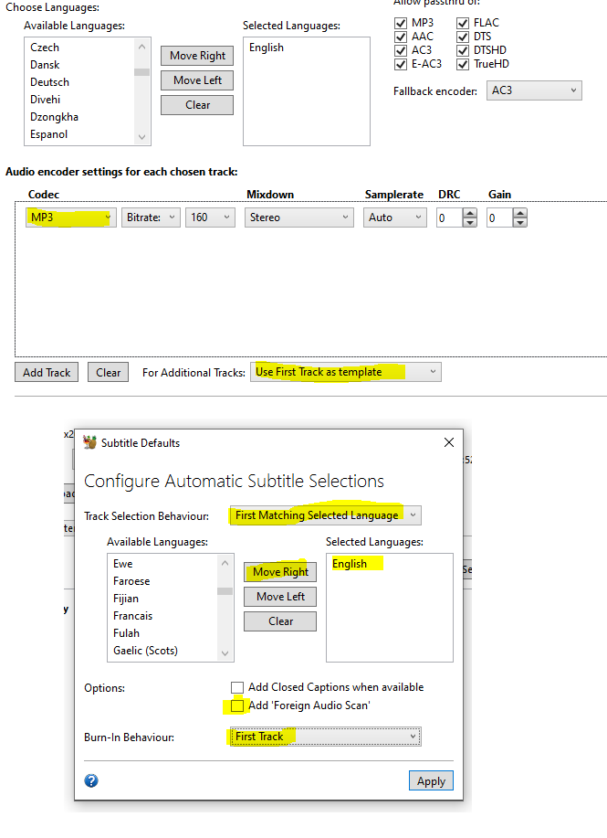Open the Auto samplerate dropdown
607x838 pixels.
395,217
